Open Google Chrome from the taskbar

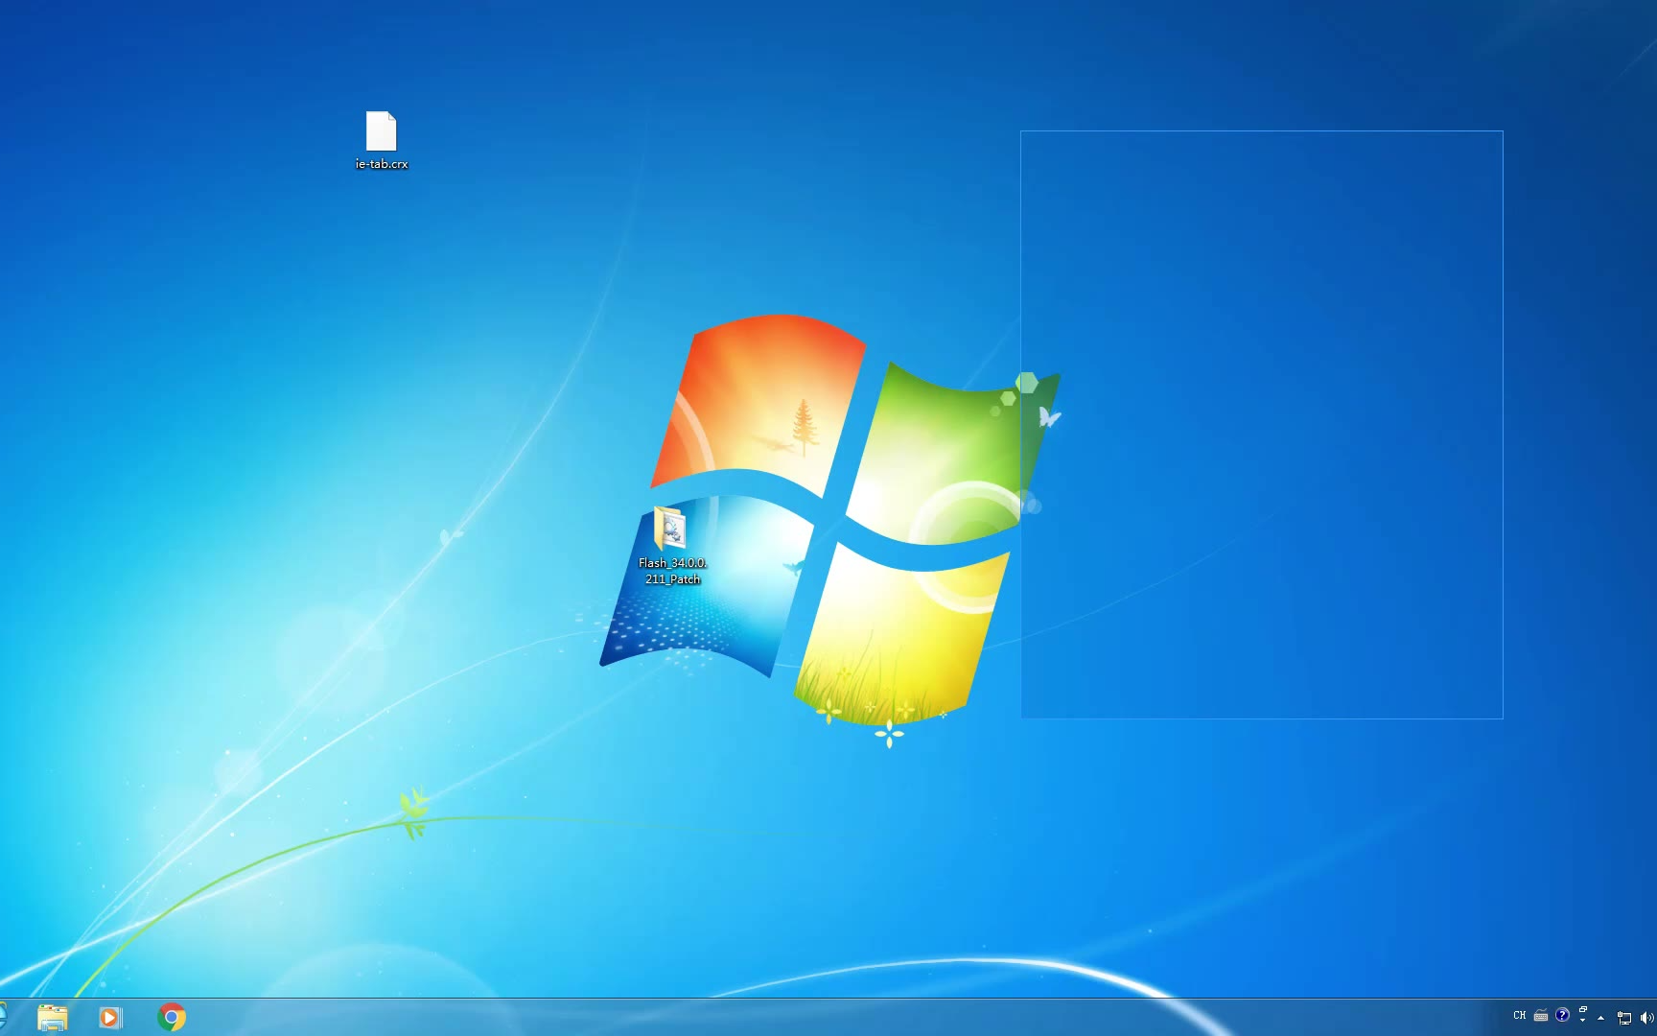pos(172,1017)
